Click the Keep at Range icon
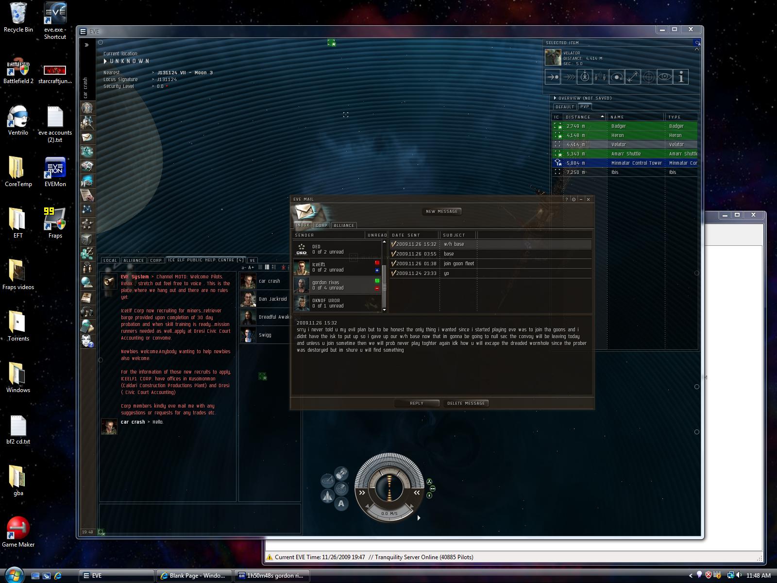The height and width of the screenshot is (583, 777). pyautogui.click(x=633, y=77)
